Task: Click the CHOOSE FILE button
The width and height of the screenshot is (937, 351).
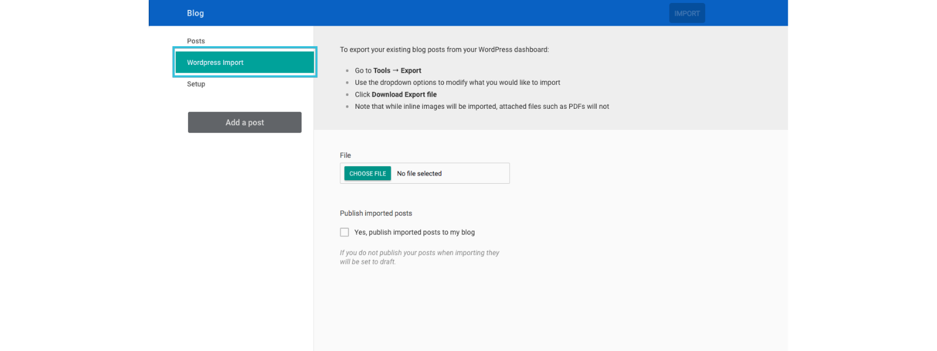Action: pyautogui.click(x=367, y=174)
